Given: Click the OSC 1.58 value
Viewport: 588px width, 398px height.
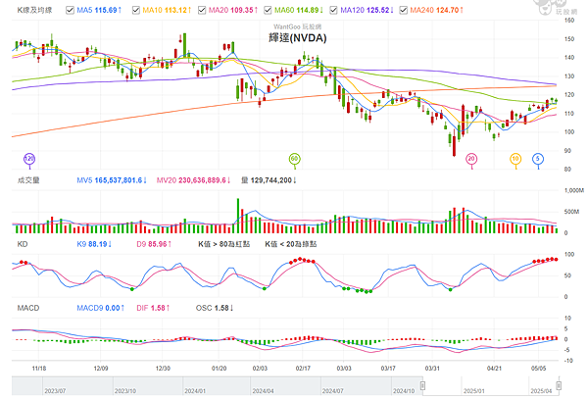Looking at the screenshot, I should pos(215,308).
